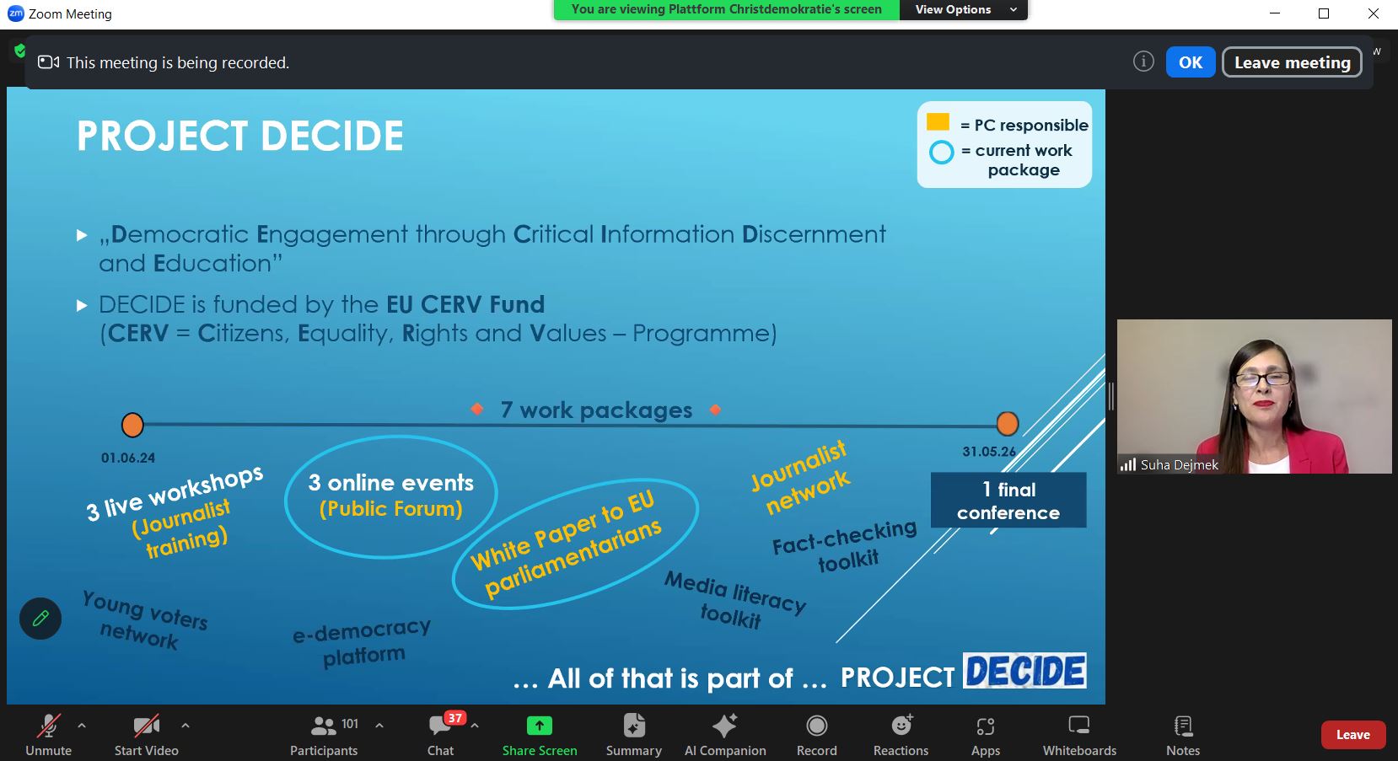The height and width of the screenshot is (761, 1398).
Task: Click the end timeline marker at 31.05.26
Action: [1008, 423]
